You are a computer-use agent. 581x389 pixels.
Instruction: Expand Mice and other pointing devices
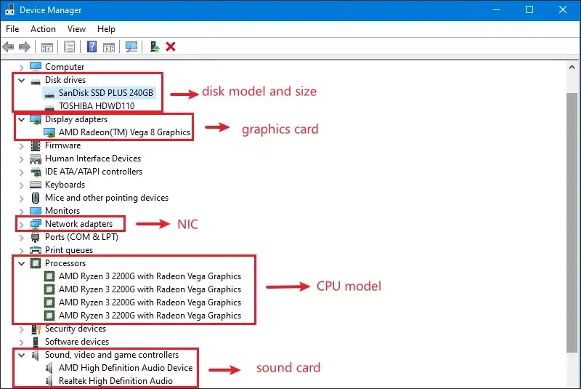(x=22, y=198)
